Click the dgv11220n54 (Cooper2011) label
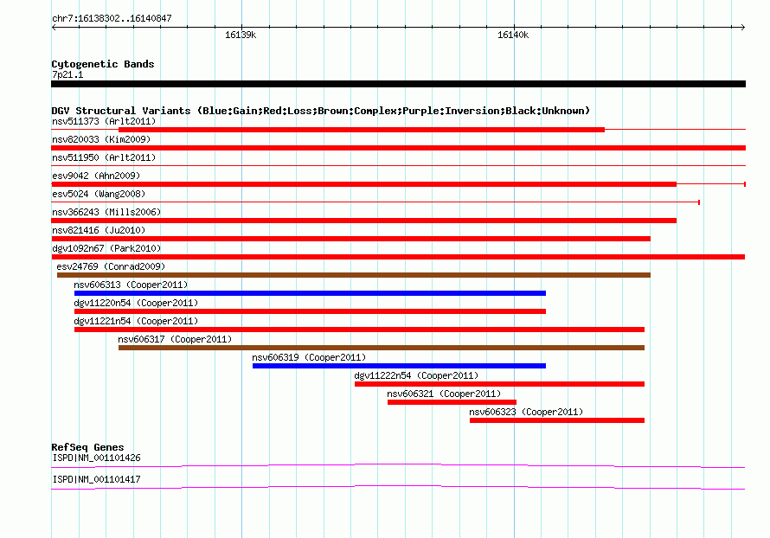The height and width of the screenshot is (538, 770). click(x=136, y=303)
